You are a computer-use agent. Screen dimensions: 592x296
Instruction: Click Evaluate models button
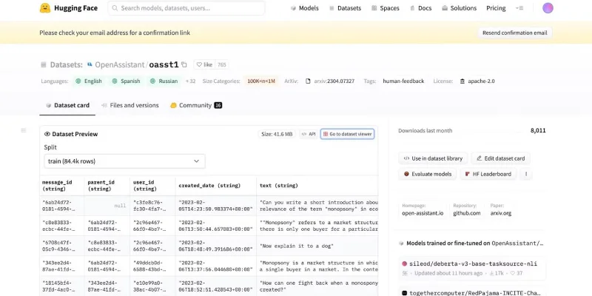pos(428,174)
